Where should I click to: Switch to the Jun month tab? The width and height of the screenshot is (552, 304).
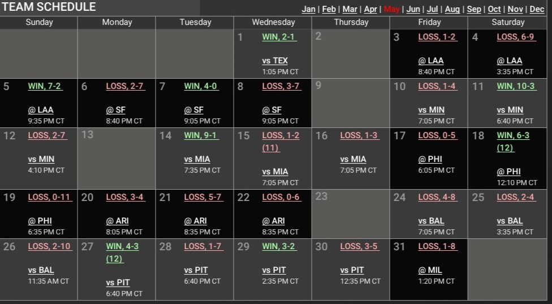(413, 9)
